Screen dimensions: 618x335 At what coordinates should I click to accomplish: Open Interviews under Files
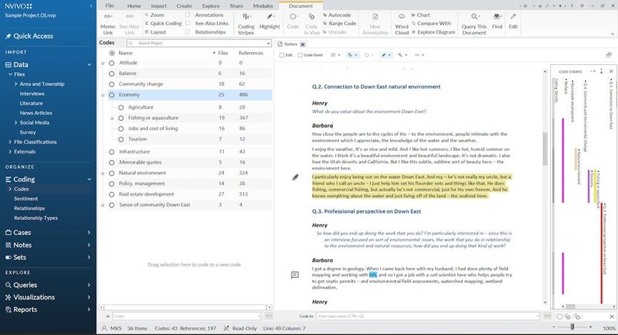point(32,94)
